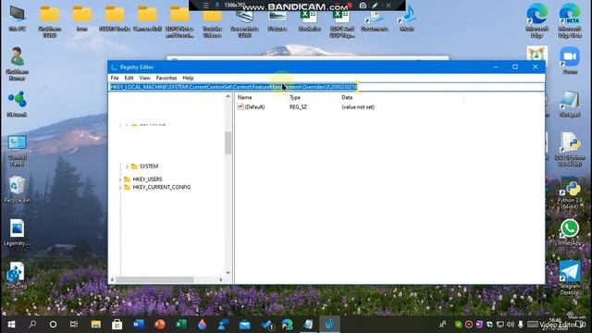Viewport: 592px width, 333px height.
Task: Select the Microsoft Edge desktop shortcut
Action: point(536,20)
